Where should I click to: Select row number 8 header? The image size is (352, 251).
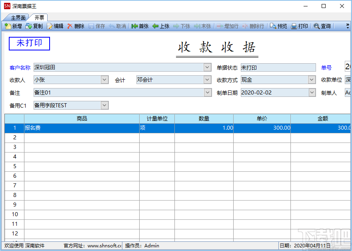[x=14, y=195]
